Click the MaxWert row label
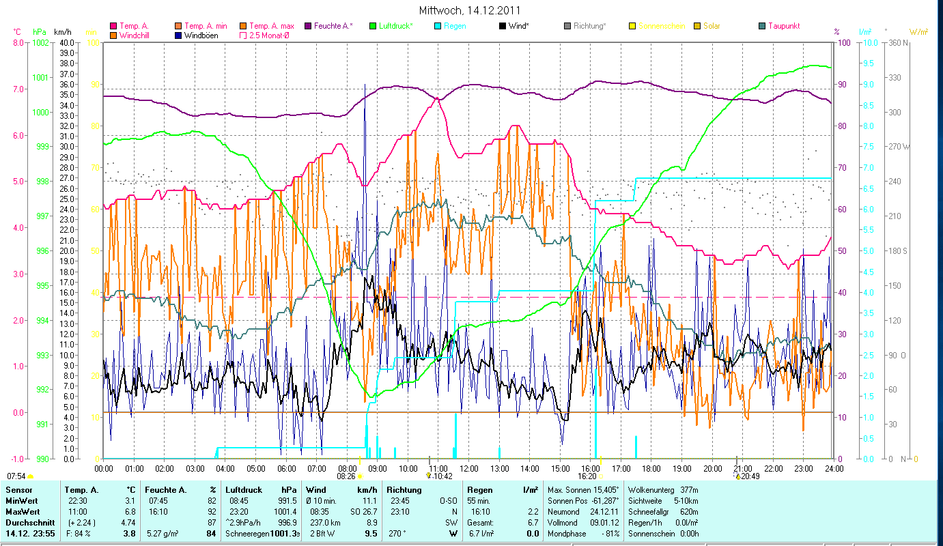 [x=23, y=512]
